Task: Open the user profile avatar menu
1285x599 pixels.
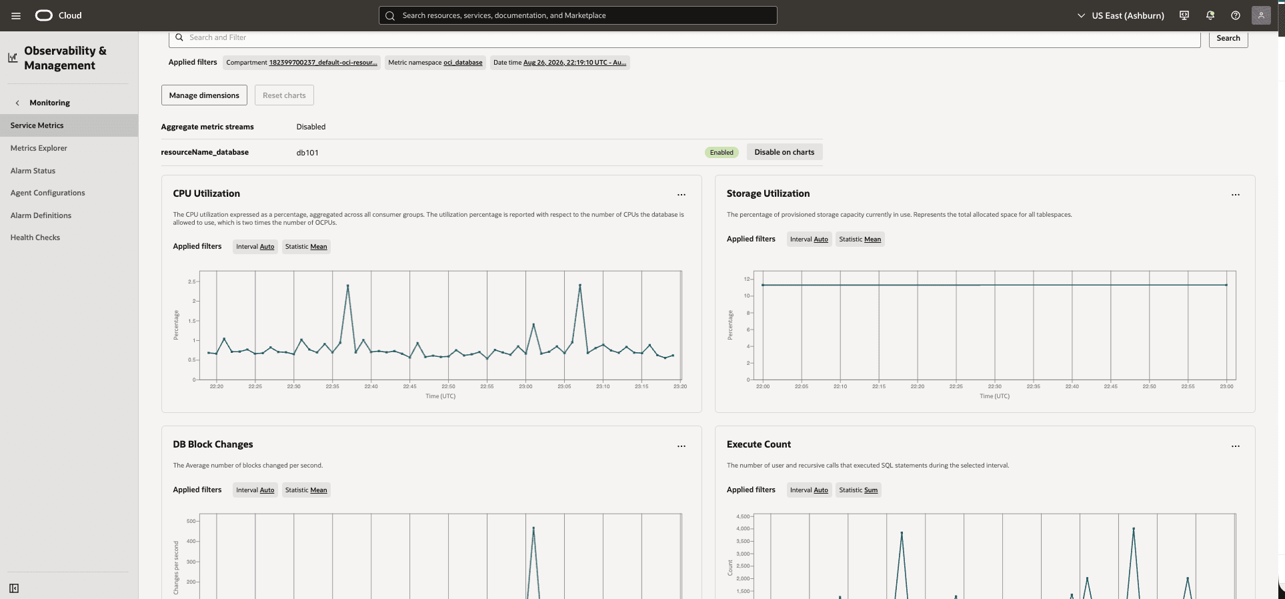Action: pyautogui.click(x=1261, y=15)
